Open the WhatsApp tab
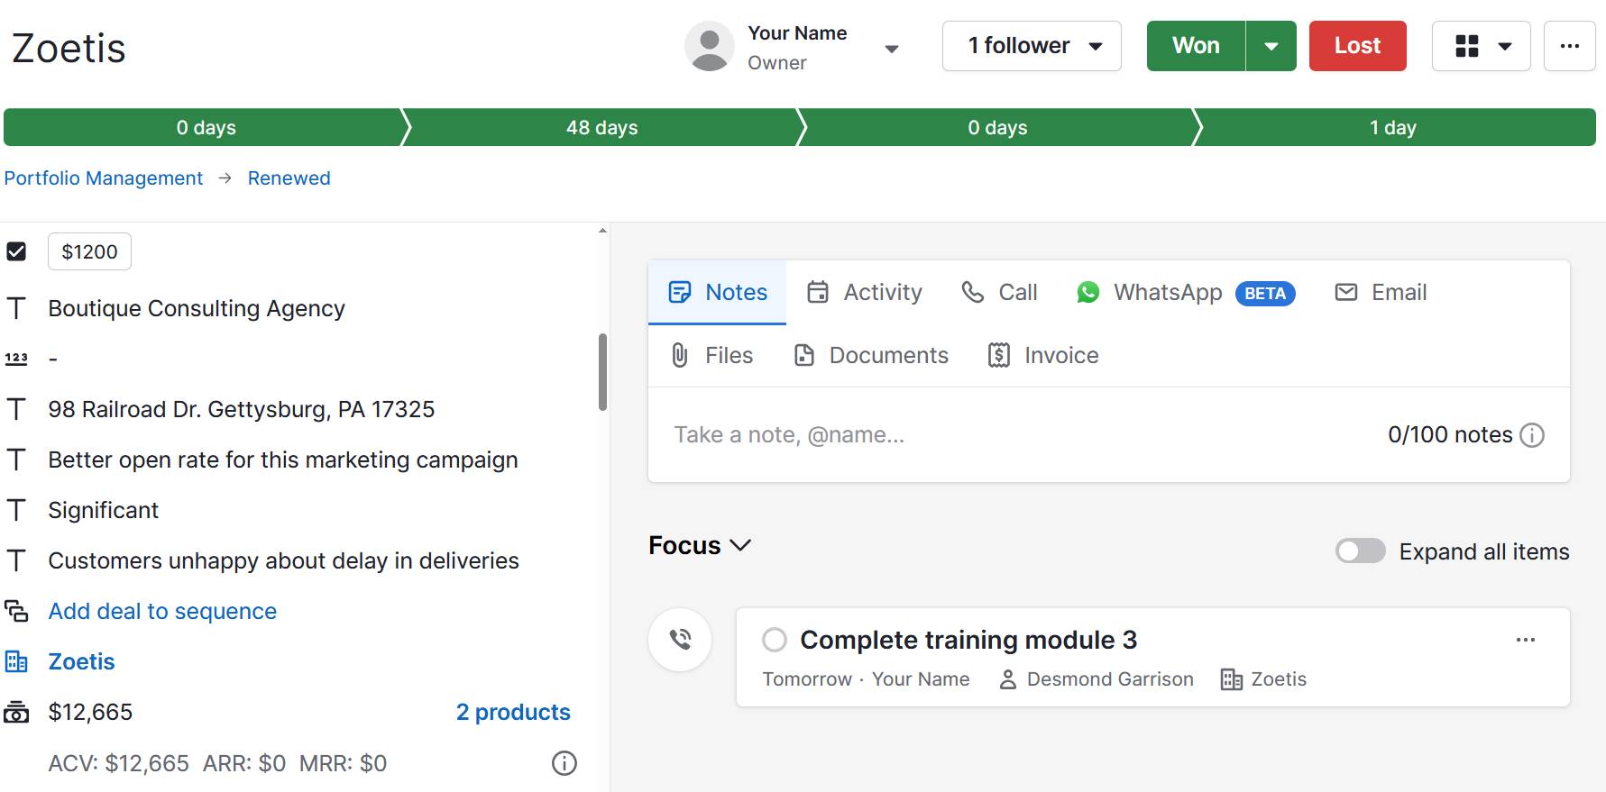The width and height of the screenshot is (1606, 792). (x=1186, y=292)
